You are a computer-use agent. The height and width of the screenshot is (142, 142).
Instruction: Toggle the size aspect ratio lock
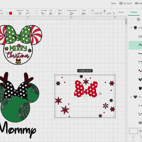(104, 11)
